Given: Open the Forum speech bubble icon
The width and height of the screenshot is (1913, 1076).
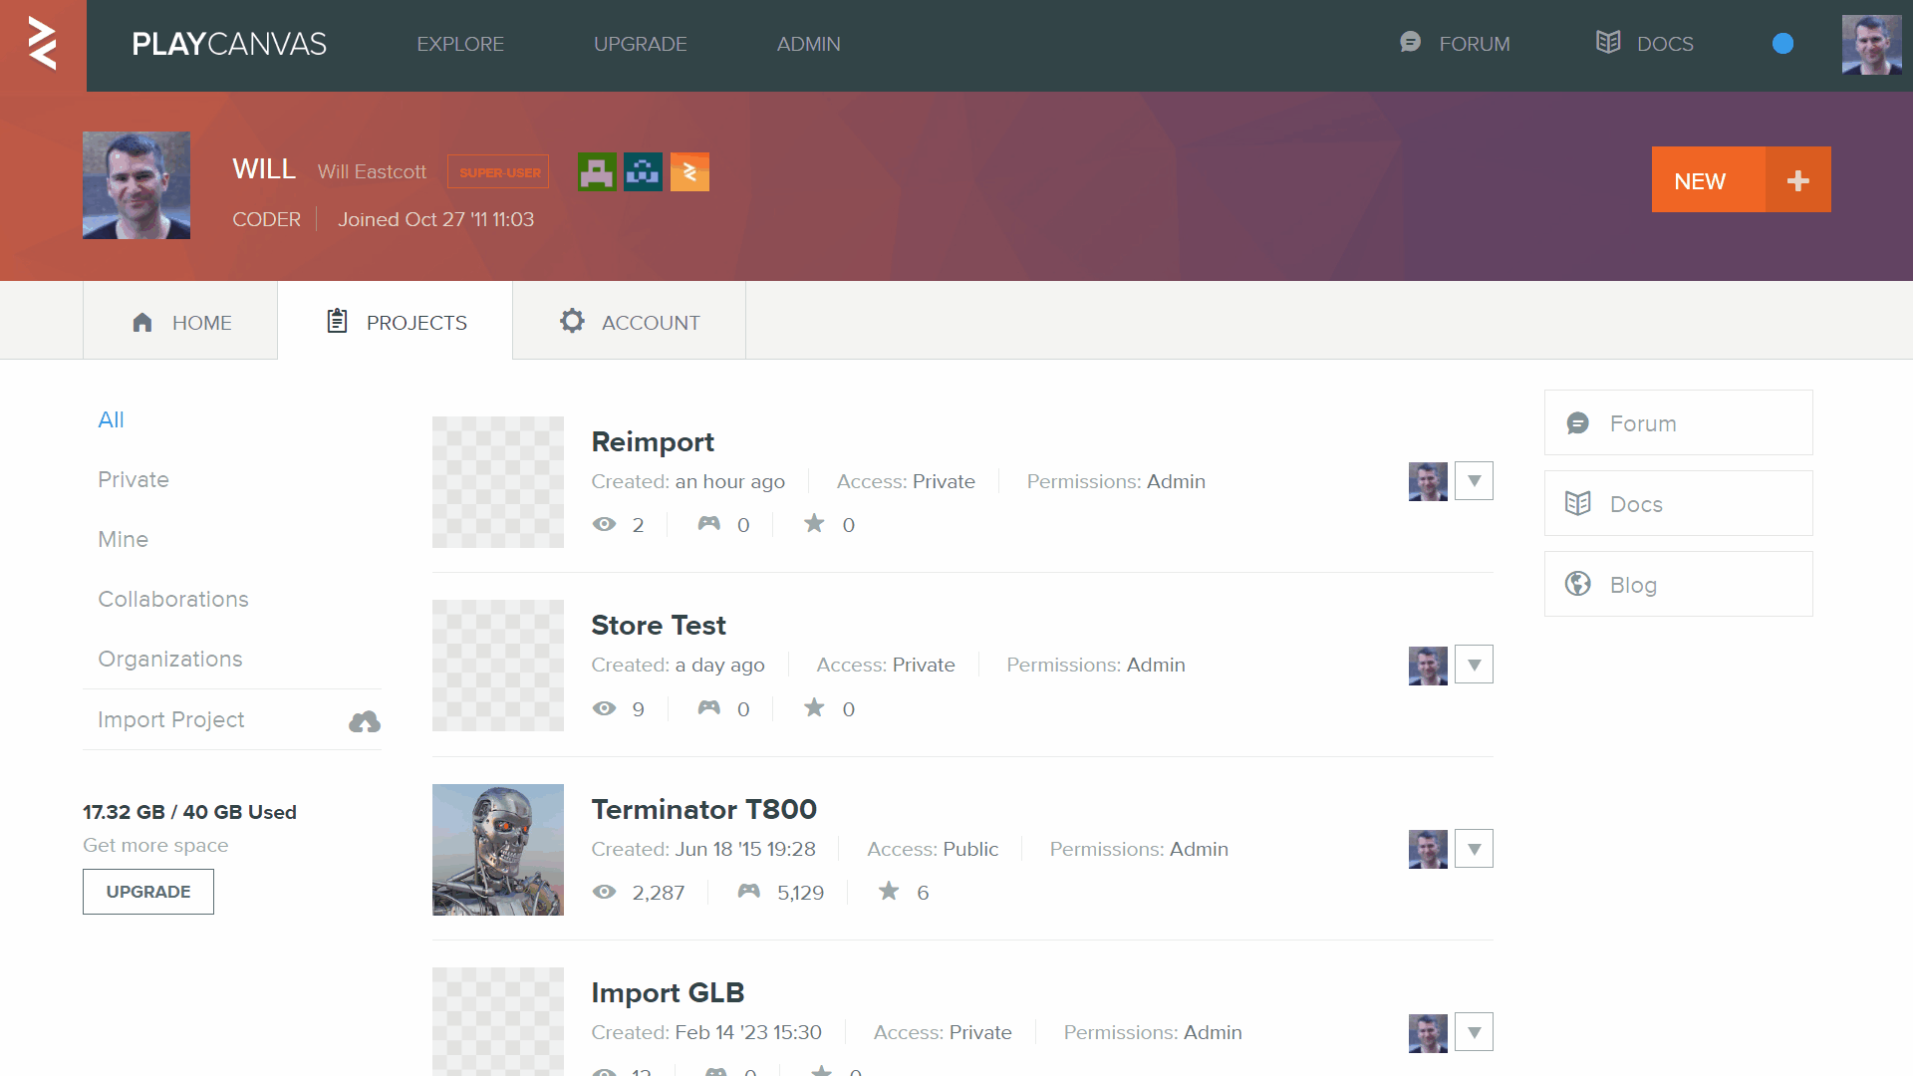Looking at the screenshot, I should point(1409,43).
